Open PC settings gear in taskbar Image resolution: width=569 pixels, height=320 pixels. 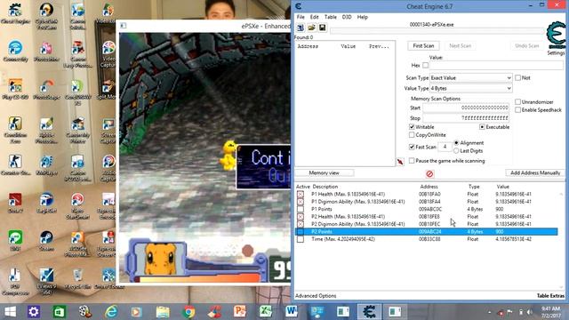pos(34,312)
